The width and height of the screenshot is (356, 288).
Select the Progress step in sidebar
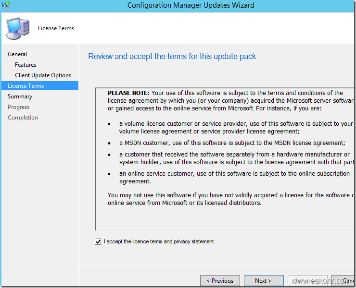18,107
